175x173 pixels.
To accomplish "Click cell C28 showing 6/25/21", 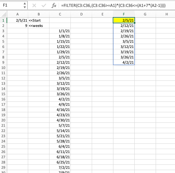I will (x=60, y=162).
